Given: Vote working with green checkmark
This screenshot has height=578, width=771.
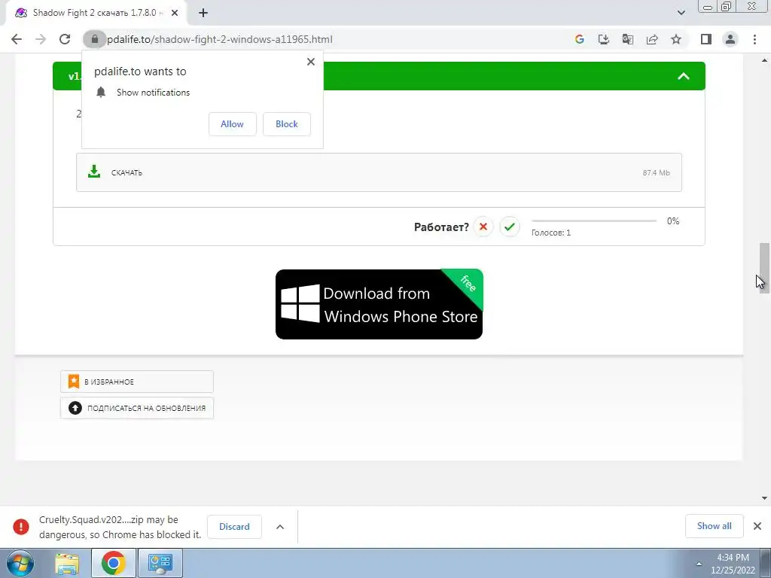Looking at the screenshot, I should [x=510, y=227].
